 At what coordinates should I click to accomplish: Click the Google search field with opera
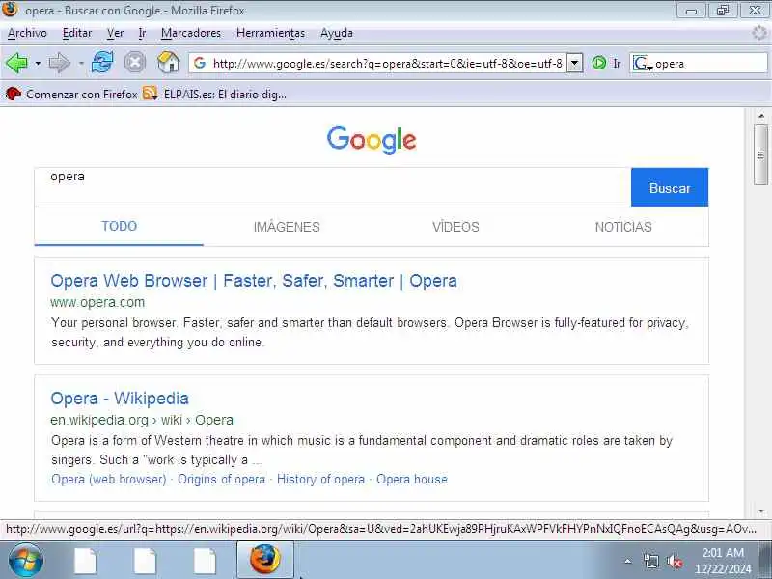[332, 187]
